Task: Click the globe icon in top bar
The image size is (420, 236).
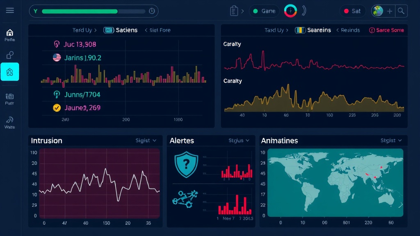Action: tap(378, 11)
